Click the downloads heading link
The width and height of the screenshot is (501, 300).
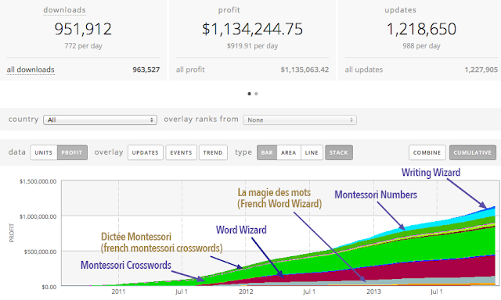tap(64, 10)
